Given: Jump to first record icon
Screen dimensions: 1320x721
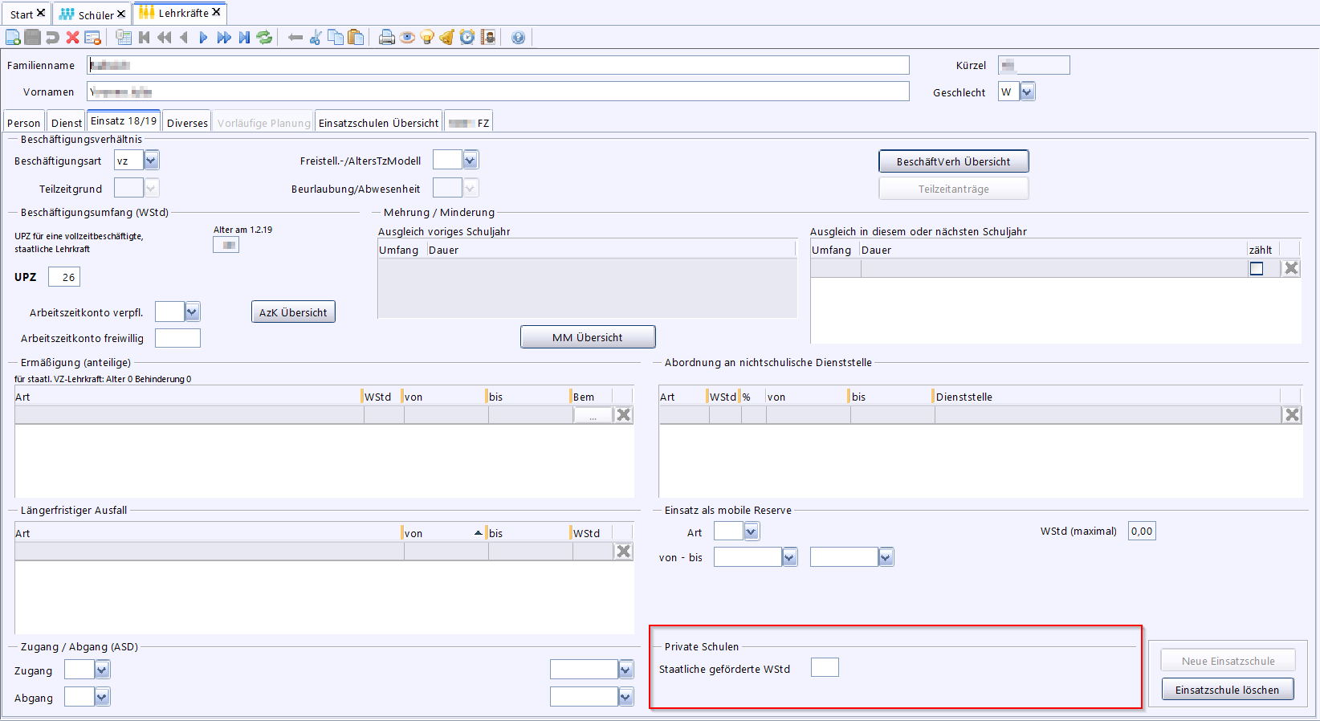Looking at the screenshot, I should 145,37.
